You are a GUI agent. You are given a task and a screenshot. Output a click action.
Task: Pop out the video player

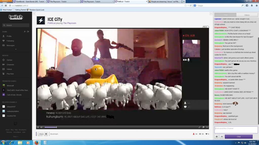203,127
